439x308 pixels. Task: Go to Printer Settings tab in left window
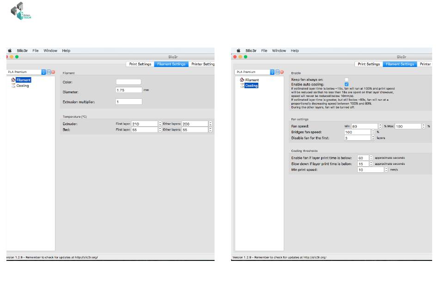coord(201,64)
